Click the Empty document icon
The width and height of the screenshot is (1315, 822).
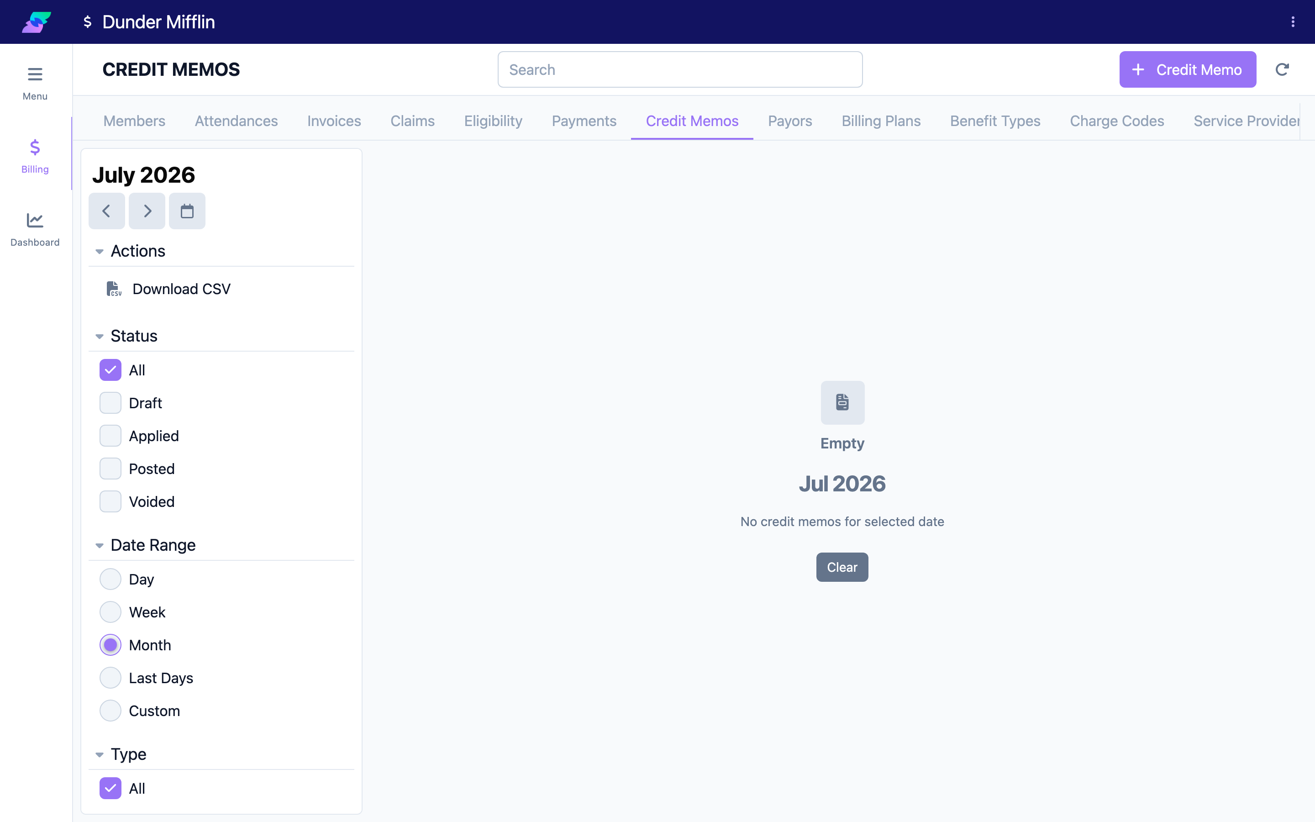[842, 402]
